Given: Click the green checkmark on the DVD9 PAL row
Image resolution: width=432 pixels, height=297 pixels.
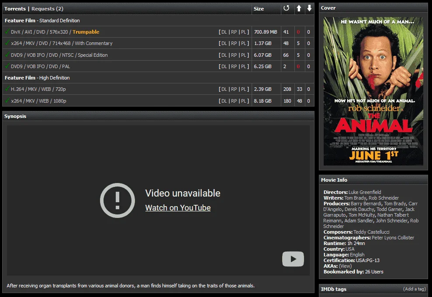Looking at the screenshot, I should 7,66.
